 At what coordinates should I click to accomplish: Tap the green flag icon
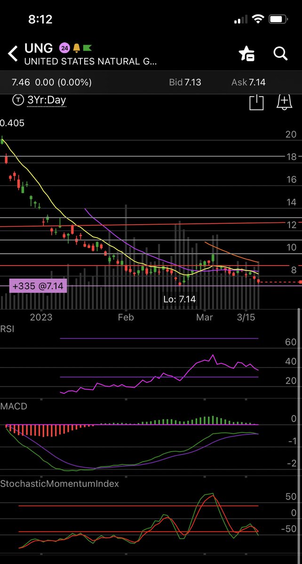(x=87, y=48)
